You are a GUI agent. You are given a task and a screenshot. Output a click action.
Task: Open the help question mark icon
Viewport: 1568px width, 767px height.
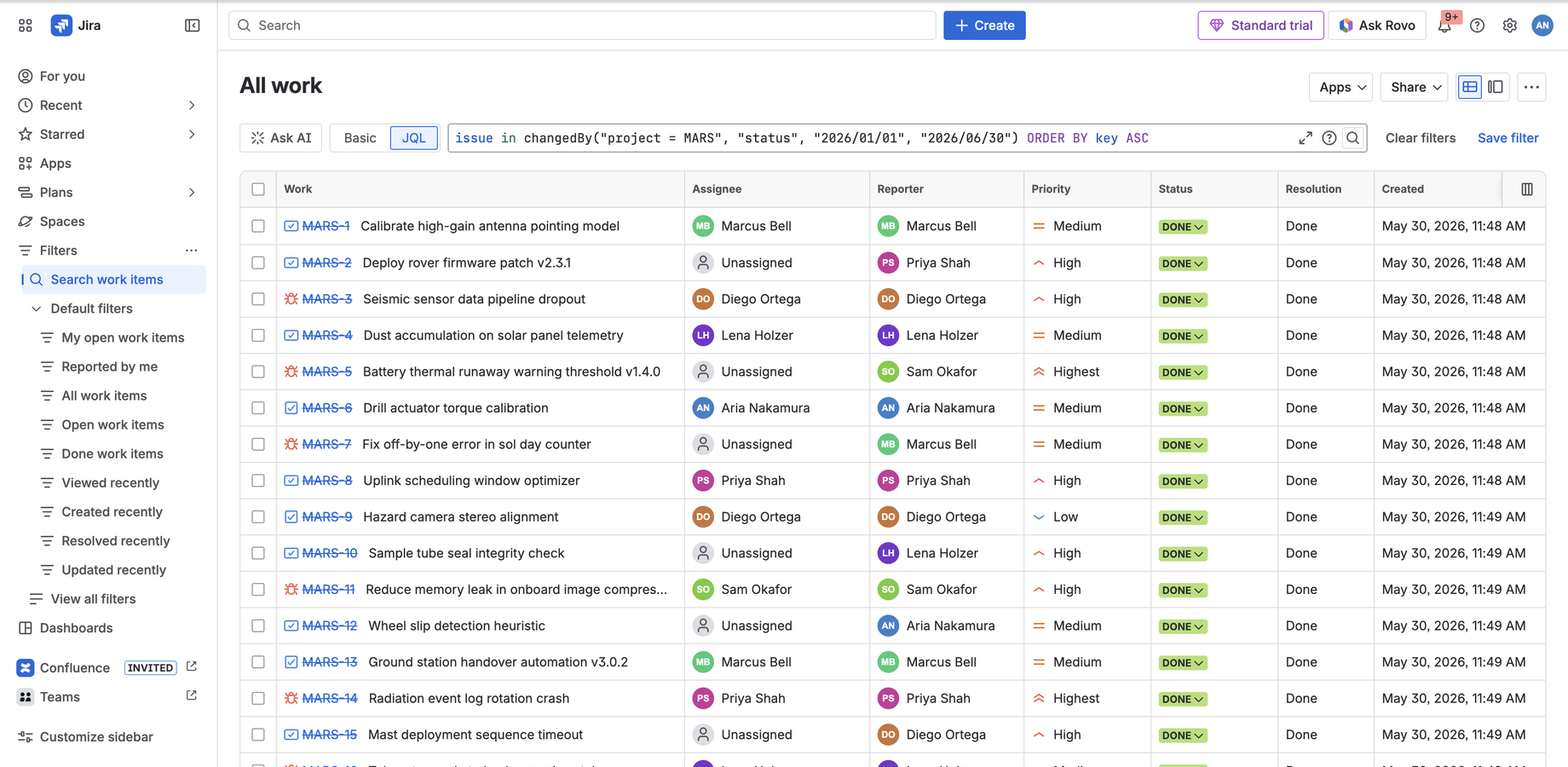[1477, 26]
